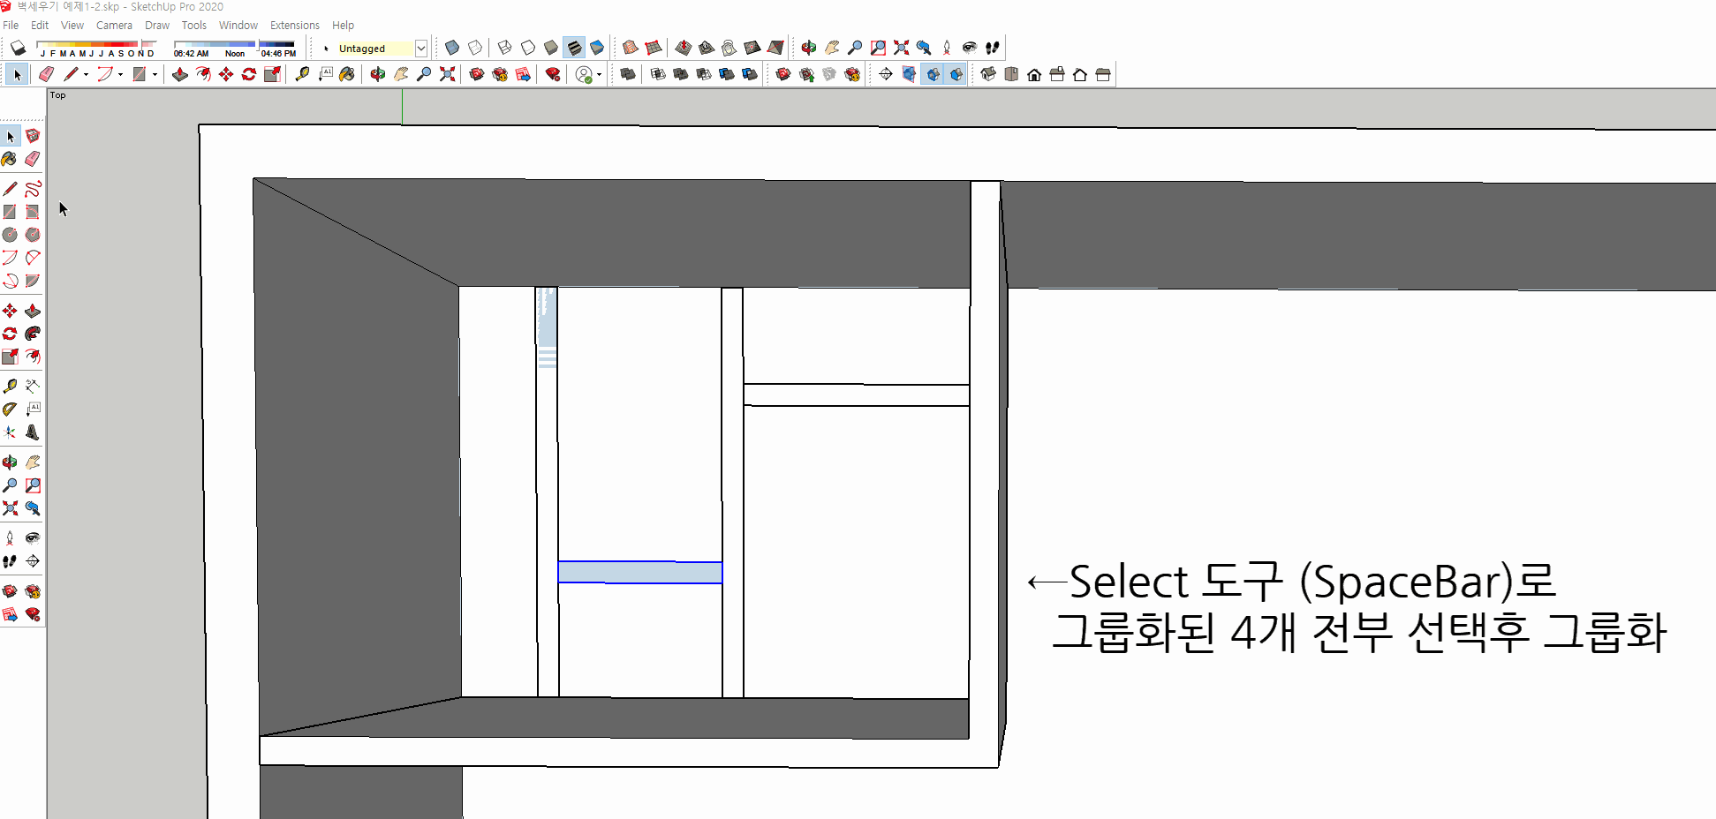
Task: Activate the Tape Measure tool
Action: point(11,385)
